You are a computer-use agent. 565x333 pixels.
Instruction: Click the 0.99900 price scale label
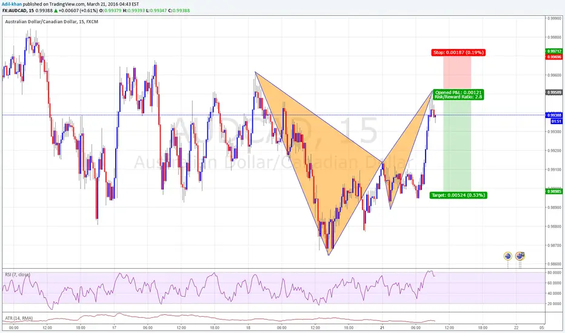[555, 18]
